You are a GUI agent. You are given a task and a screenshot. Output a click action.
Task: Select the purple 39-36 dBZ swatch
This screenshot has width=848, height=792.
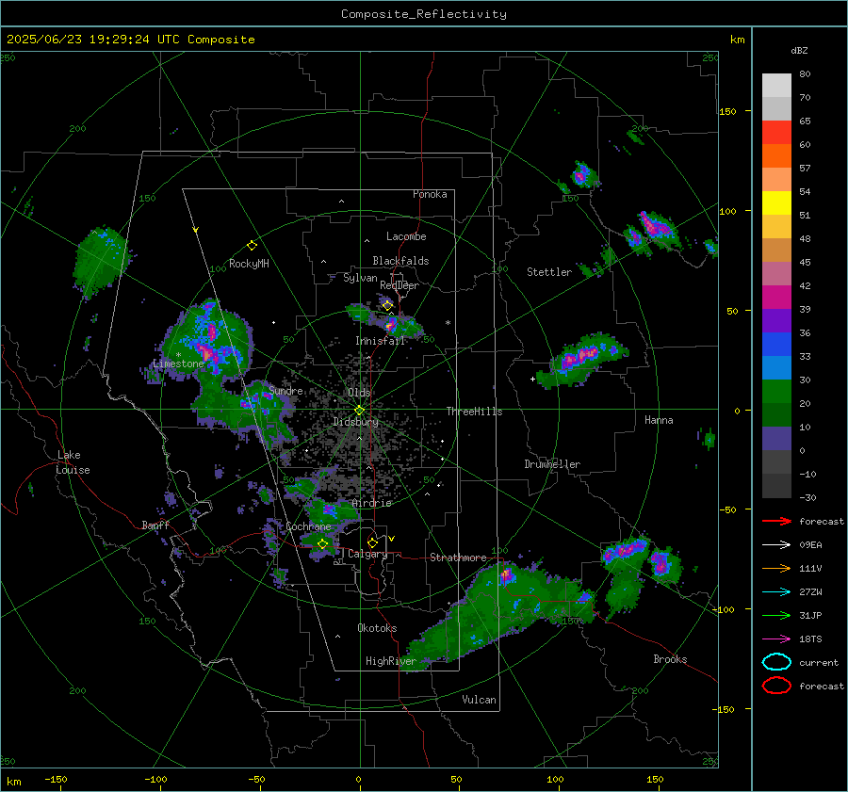pyautogui.click(x=776, y=321)
